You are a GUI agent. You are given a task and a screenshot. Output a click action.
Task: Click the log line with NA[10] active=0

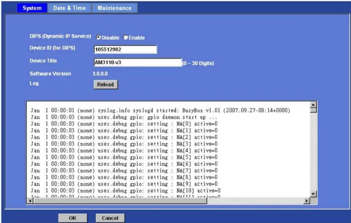pos(126,190)
